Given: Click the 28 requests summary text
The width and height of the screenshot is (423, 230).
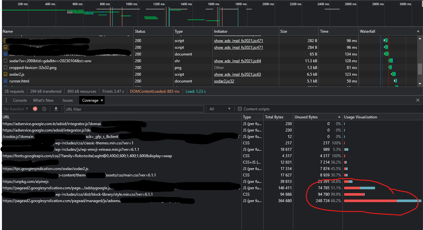Looking at the screenshot, I should (x=14, y=91).
